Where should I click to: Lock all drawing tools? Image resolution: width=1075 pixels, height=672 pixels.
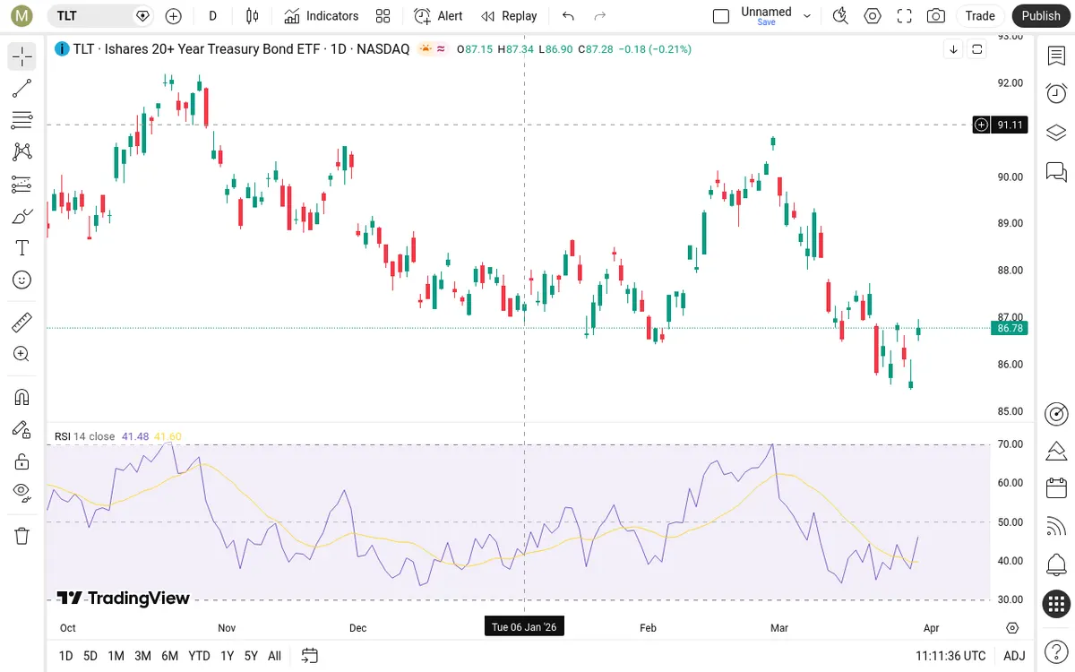[x=22, y=461]
